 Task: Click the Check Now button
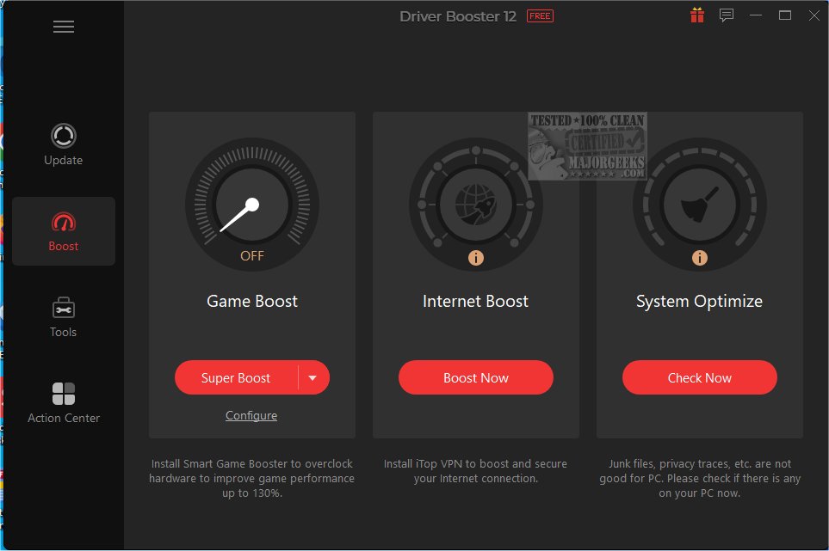click(700, 378)
